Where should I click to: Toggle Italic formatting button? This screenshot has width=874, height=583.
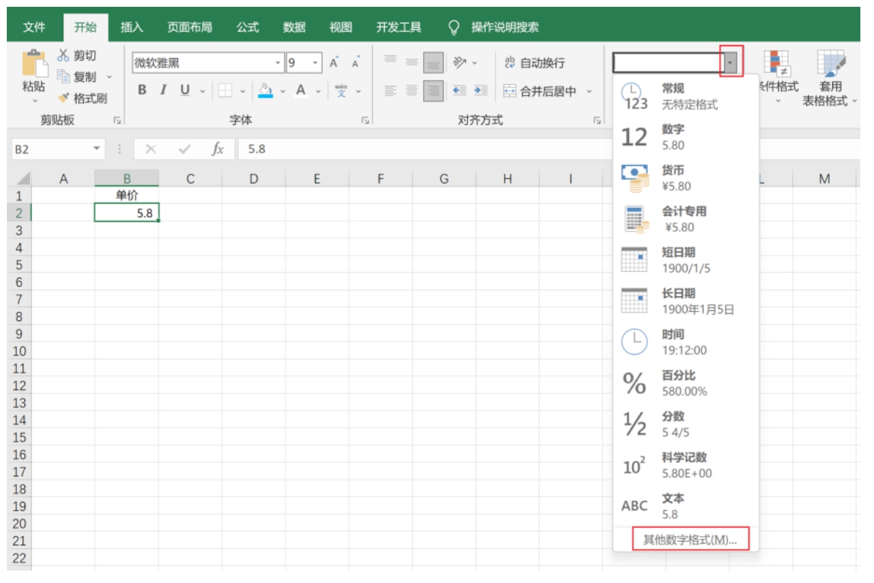click(163, 91)
